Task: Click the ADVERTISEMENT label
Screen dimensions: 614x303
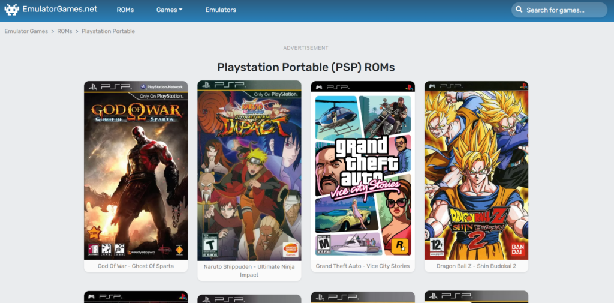Action: tap(306, 48)
